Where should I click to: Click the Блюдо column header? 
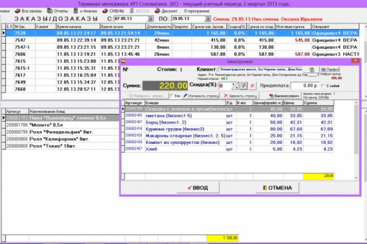(185, 103)
